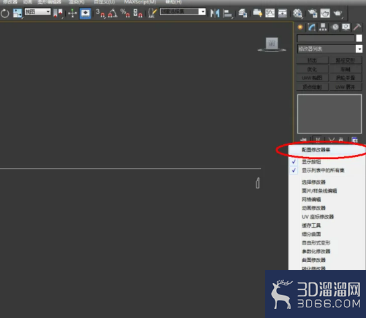Click the 顶点绘制 modifier button
The height and width of the screenshot is (318, 366).
[x=312, y=87]
